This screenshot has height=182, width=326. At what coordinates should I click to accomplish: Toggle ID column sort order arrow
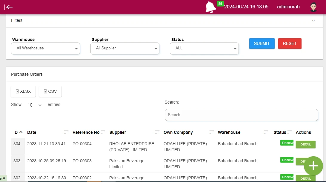tap(21, 132)
